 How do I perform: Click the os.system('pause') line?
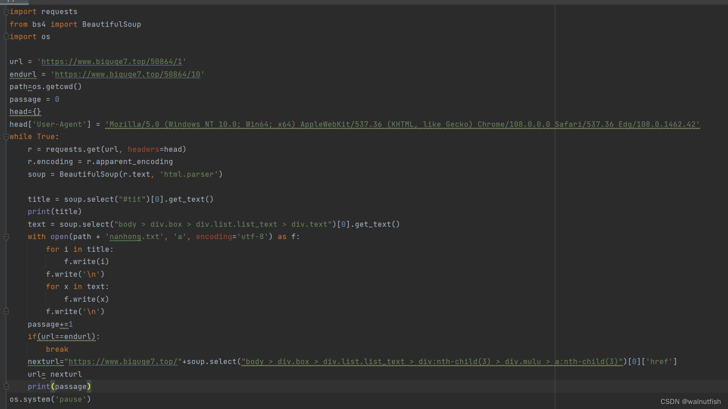50,399
